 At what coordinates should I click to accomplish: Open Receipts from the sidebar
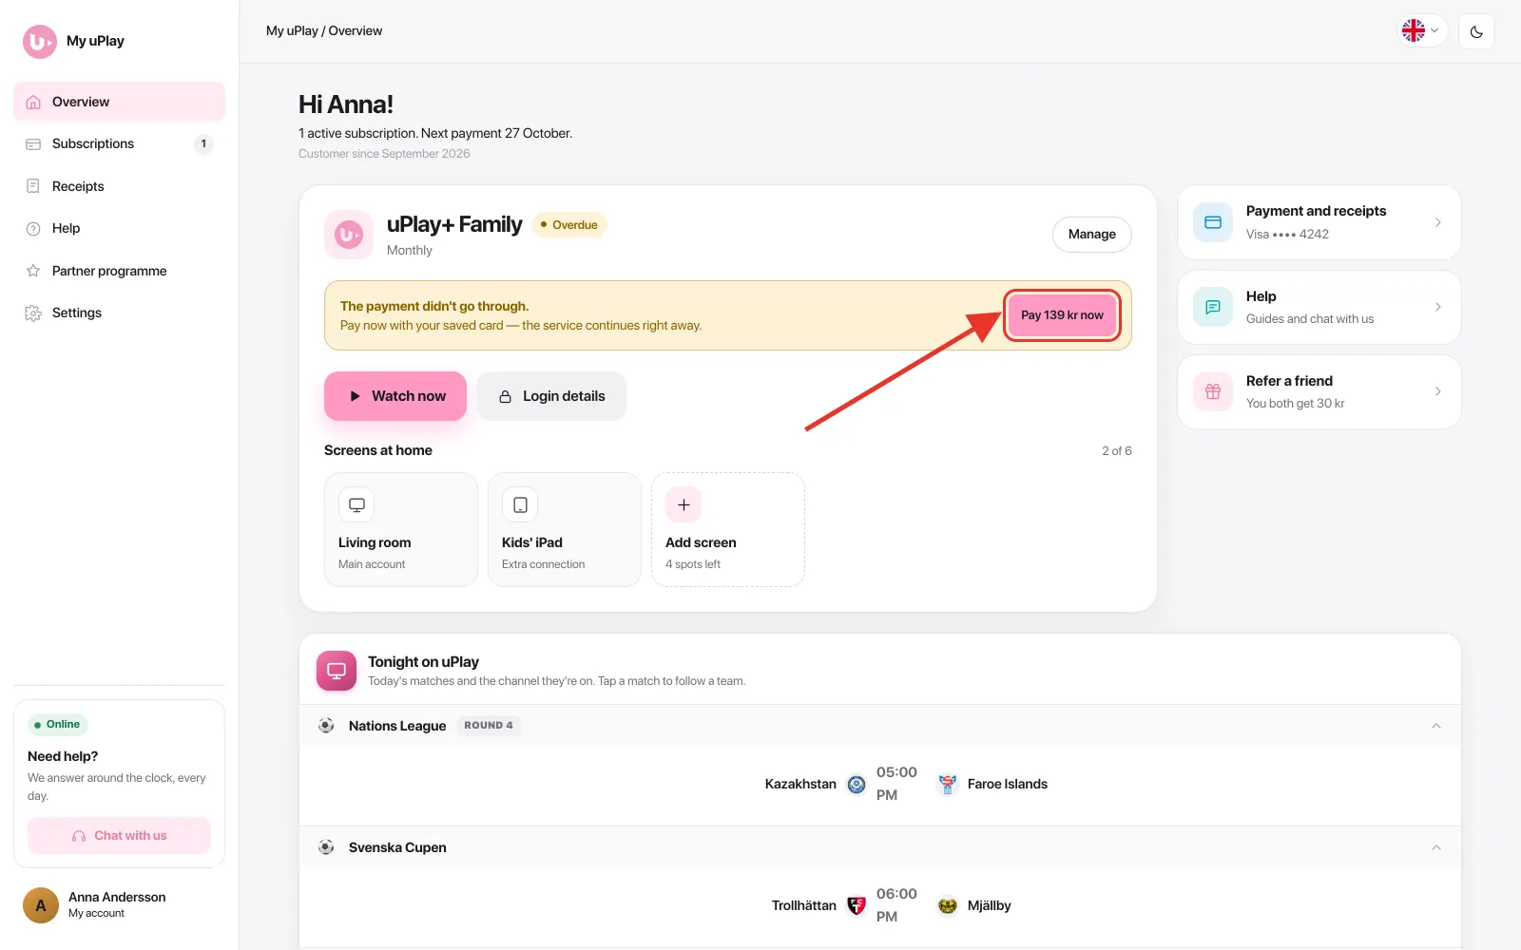point(119,186)
